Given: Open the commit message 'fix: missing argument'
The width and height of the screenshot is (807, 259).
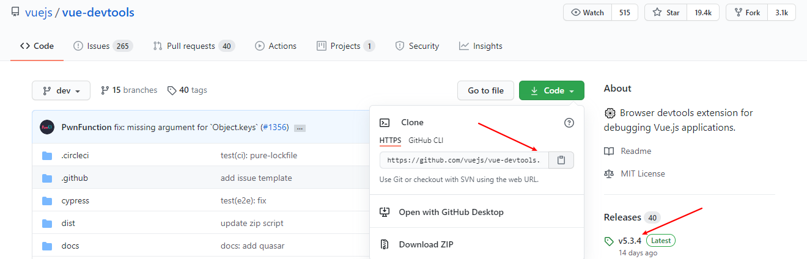Looking at the screenshot, I should coord(186,127).
